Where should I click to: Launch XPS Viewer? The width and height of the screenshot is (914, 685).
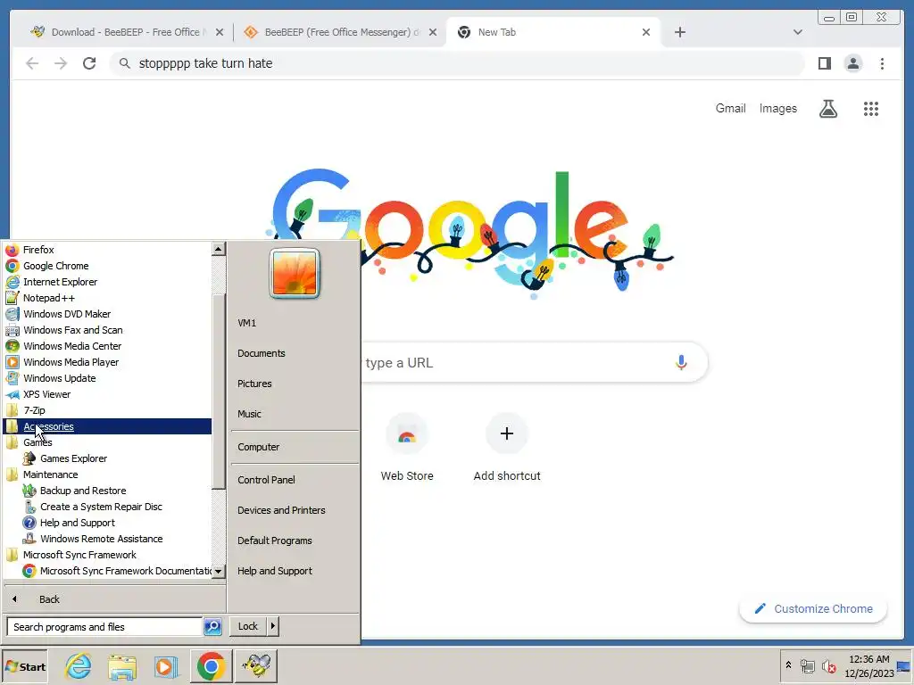[46, 394]
